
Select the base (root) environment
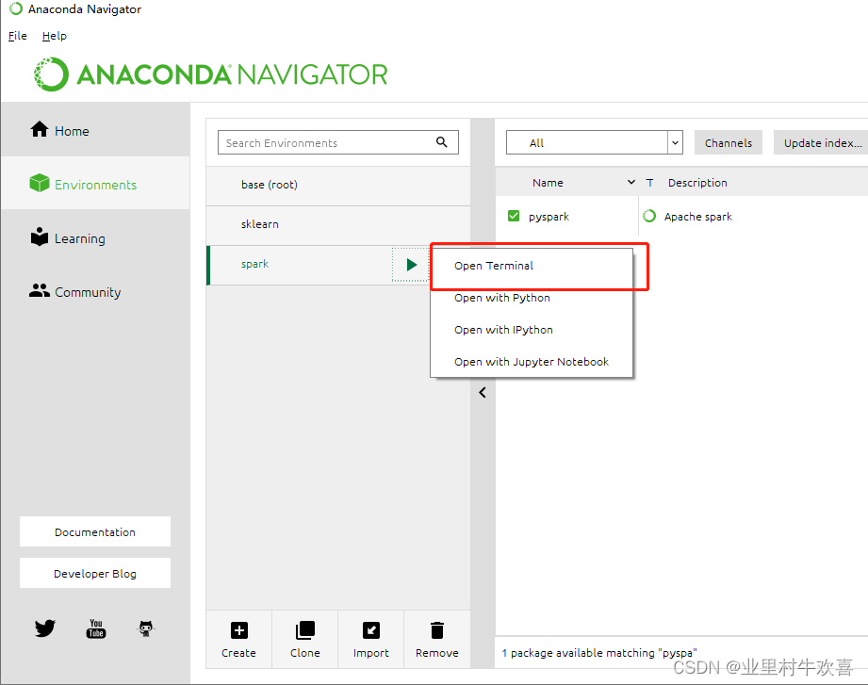click(x=338, y=186)
